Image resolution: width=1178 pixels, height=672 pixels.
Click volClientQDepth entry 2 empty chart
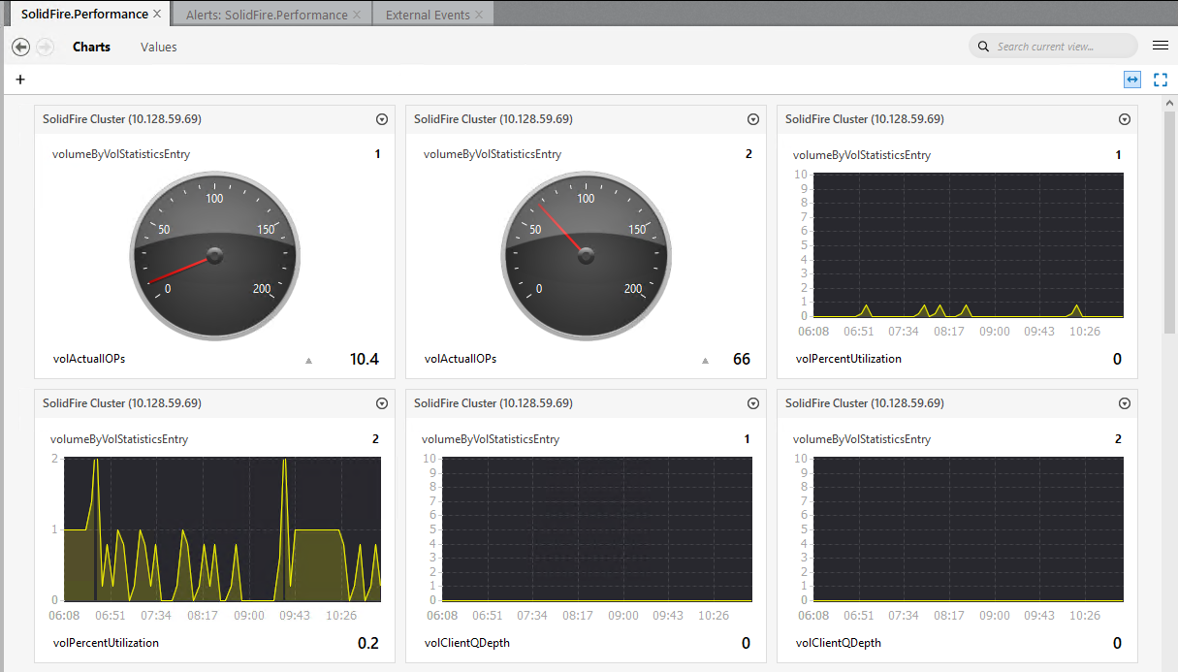coord(968,529)
